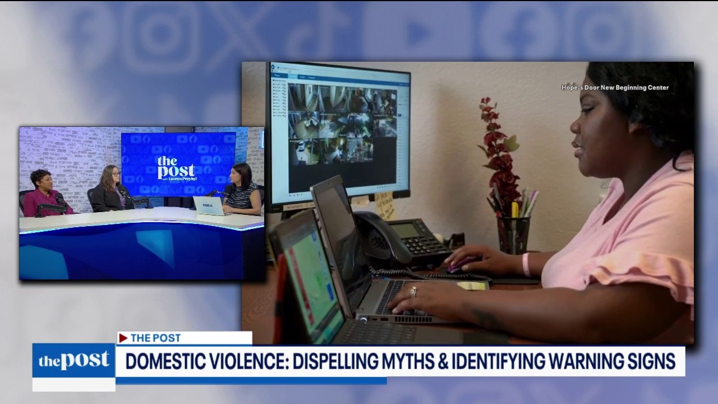Click the "Domestic Violence: Dispelling Myths" headline
This screenshot has height=404, width=718.
click(400, 361)
